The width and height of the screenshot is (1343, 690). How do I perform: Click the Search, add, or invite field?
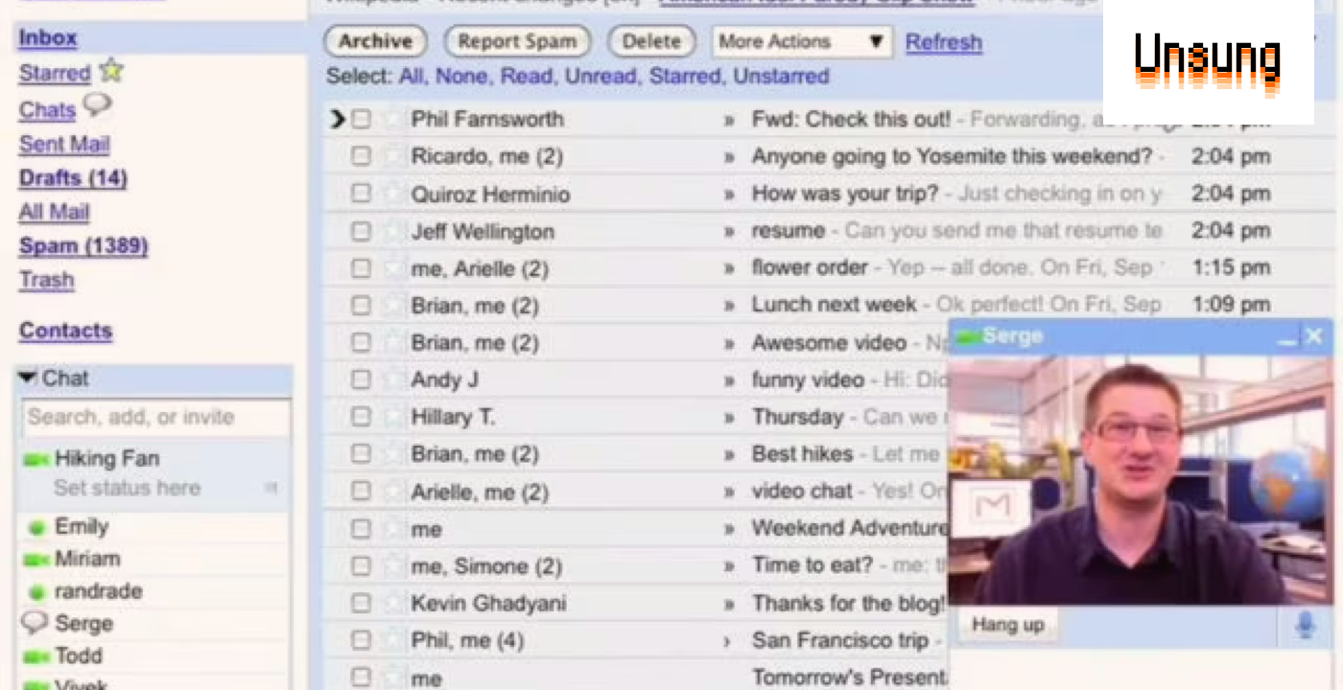[155, 418]
